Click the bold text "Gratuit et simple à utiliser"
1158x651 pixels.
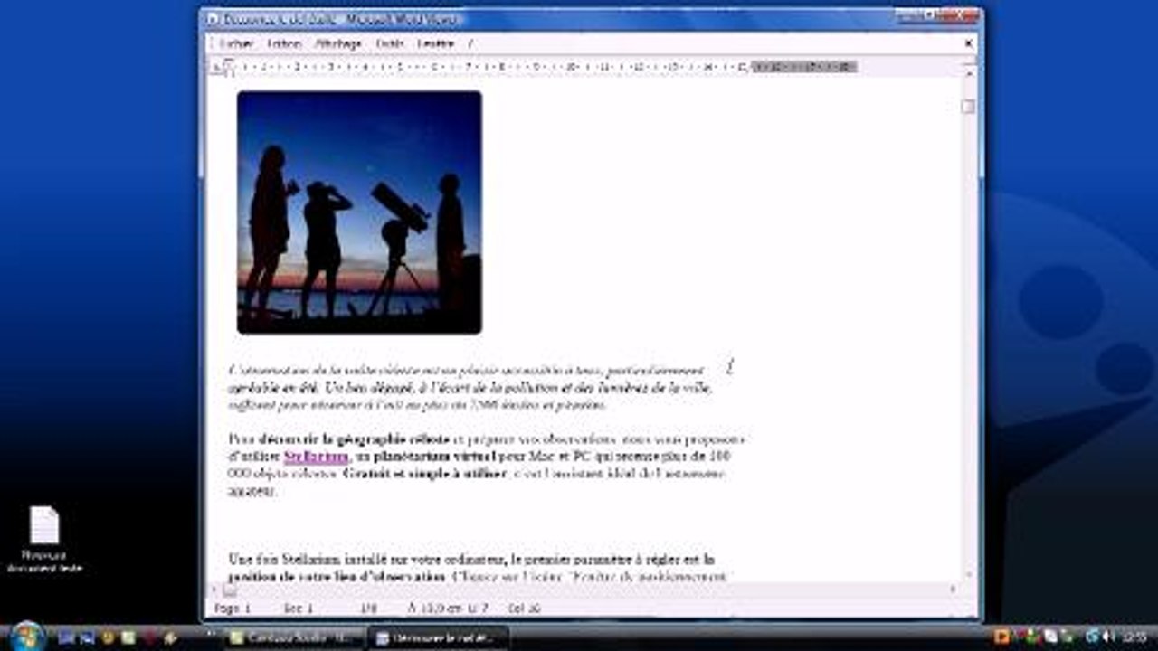point(425,474)
